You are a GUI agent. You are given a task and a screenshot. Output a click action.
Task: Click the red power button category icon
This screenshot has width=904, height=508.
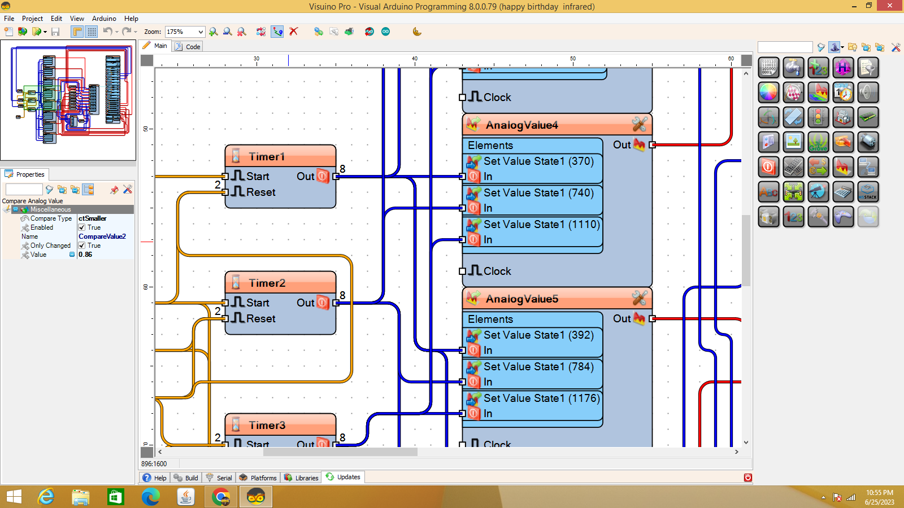768,167
